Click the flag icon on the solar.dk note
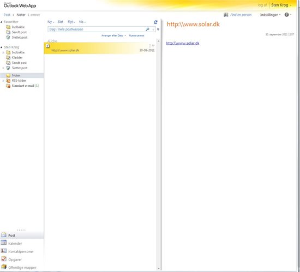 [x=153, y=46]
